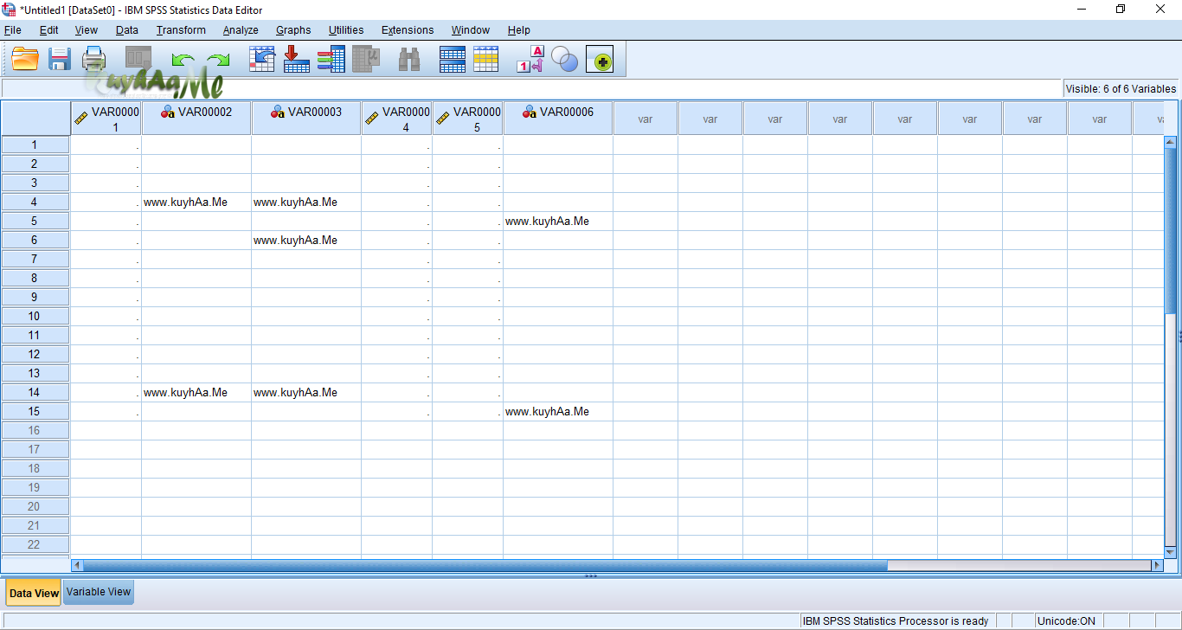The height and width of the screenshot is (630, 1182).
Task: Click the Run Descriptive Statistics mu icon
Action: tap(366, 59)
